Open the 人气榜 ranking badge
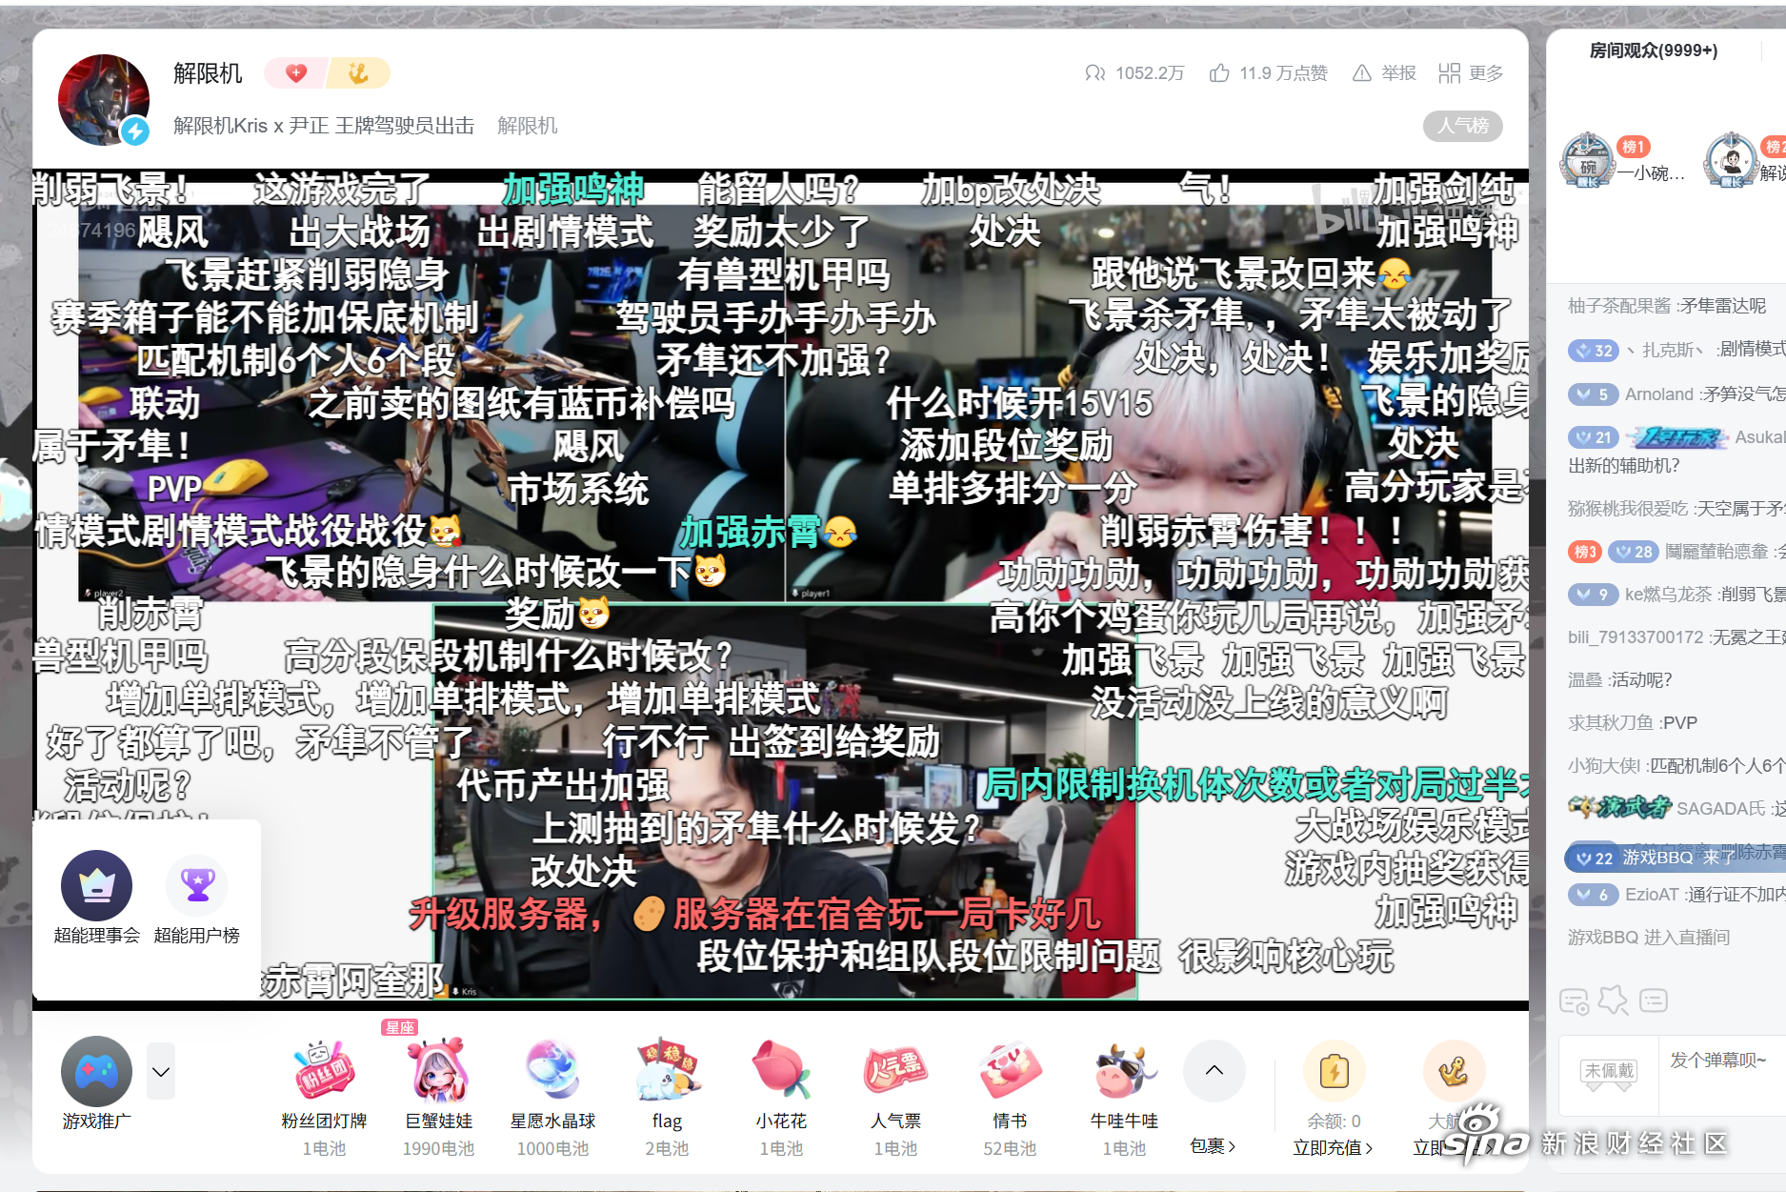The height and width of the screenshot is (1192, 1786). [x=1463, y=126]
